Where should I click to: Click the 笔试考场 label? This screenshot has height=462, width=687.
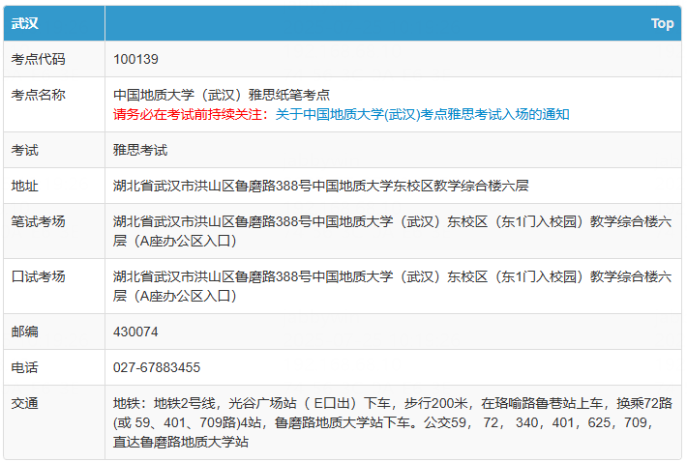coord(38,221)
